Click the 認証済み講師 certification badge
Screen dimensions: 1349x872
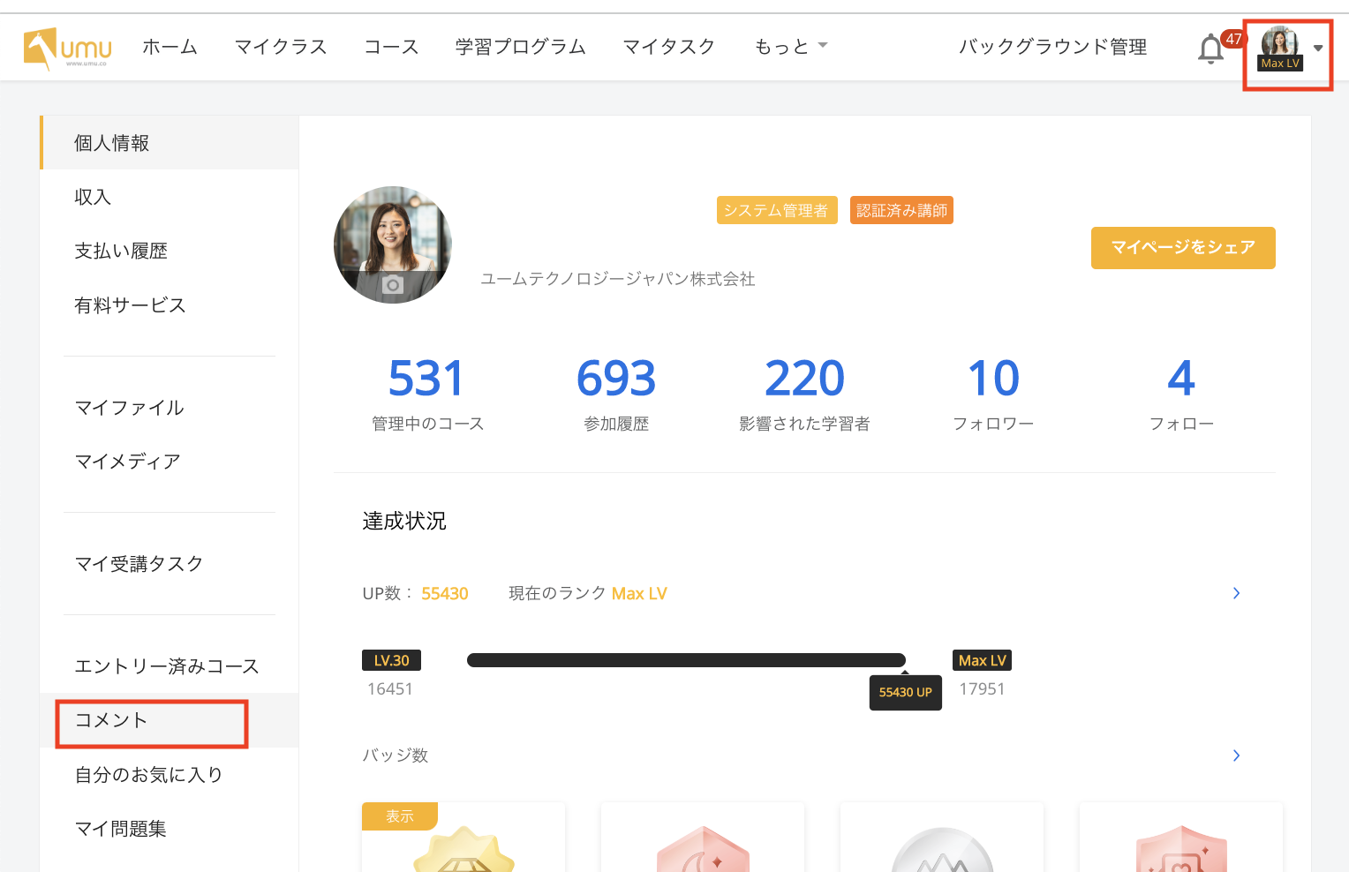click(x=901, y=210)
